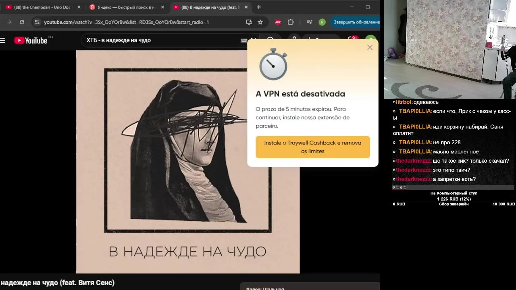Click chat message не про 228

447,143
